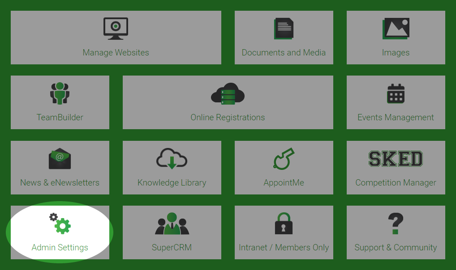Open the Manage Websites text label

click(116, 53)
